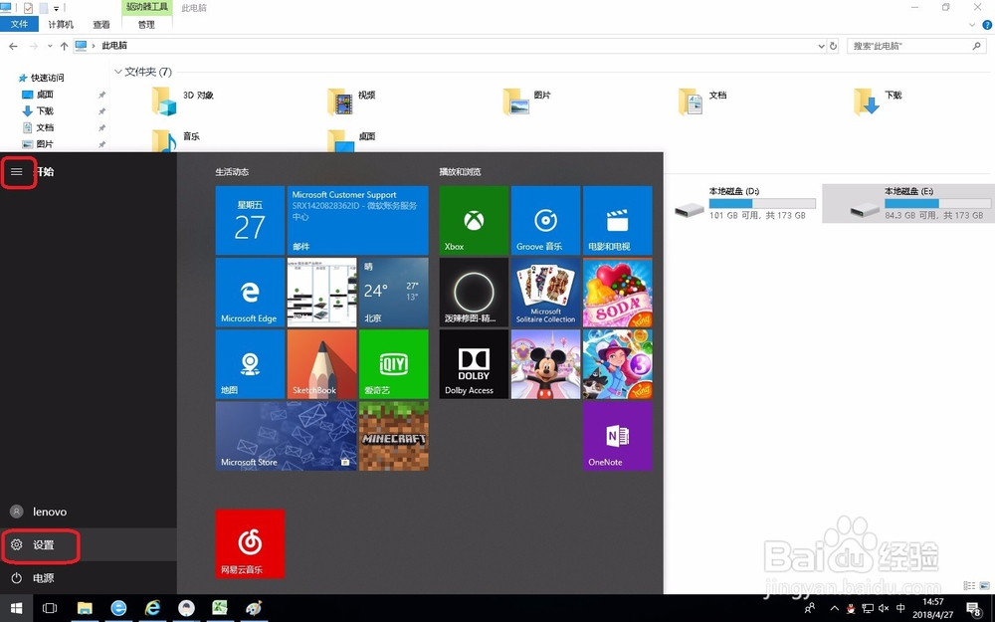Open the 北京 weather tile
Screen dimensions: 995x622
click(393, 292)
